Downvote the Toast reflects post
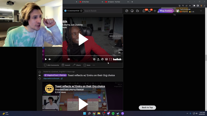207x116 pixels. coord(39,79)
